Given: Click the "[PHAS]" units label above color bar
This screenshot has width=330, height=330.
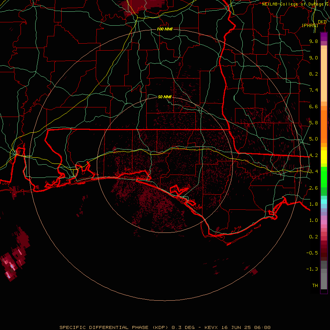Looking at the screenshot, I should pyautogui.click(x=310, y=25).
